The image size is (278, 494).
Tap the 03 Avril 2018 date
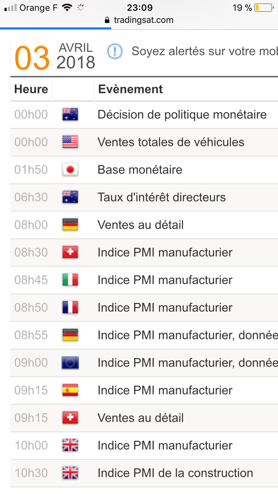pos(55,57)
